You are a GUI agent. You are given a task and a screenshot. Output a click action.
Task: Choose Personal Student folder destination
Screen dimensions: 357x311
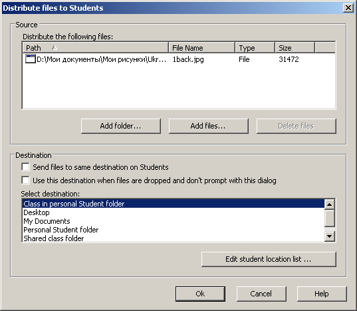tap(174, 230)
